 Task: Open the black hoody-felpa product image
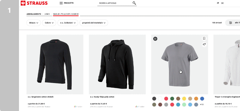pos(117,64)
